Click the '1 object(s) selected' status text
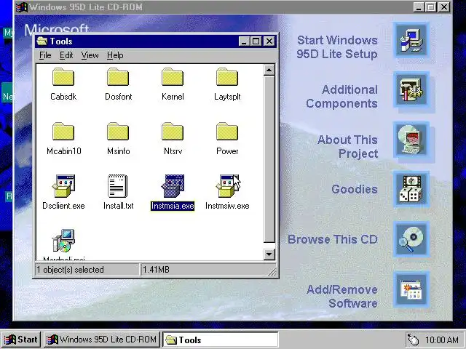 [x=70, y=270]
